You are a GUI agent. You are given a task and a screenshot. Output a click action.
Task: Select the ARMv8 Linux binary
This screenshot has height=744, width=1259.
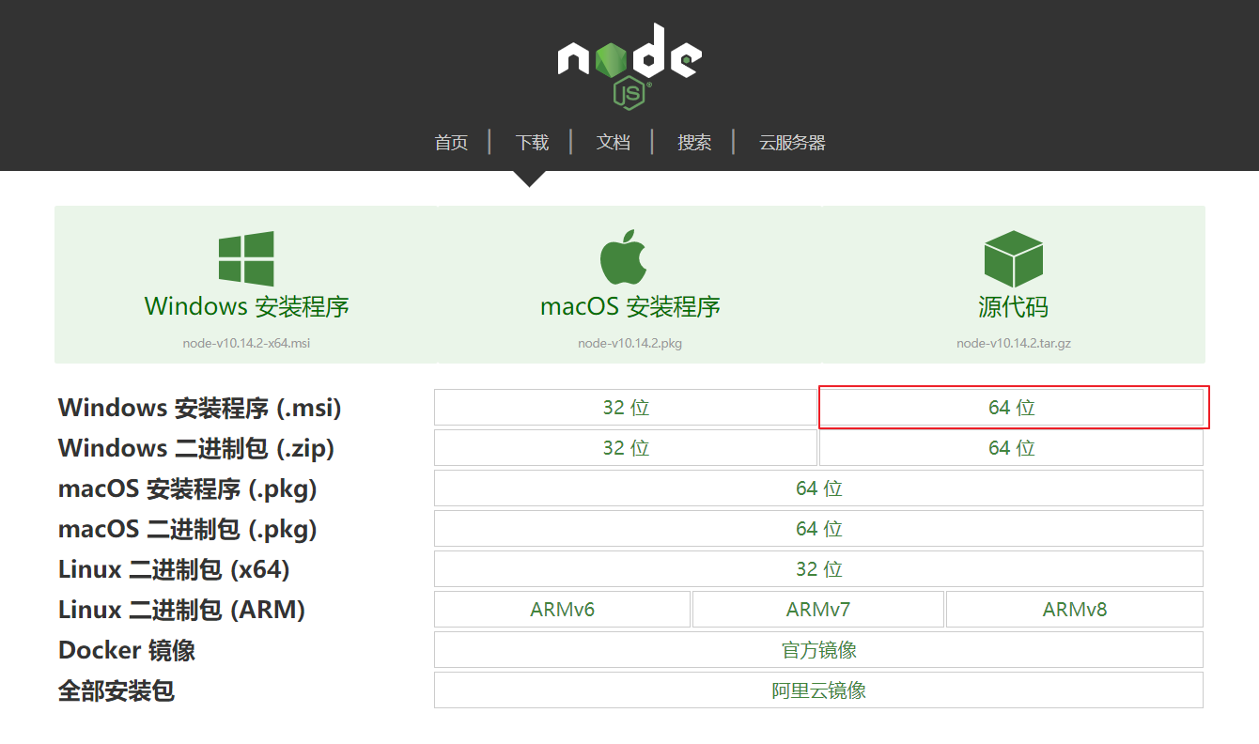(1075, 610)
